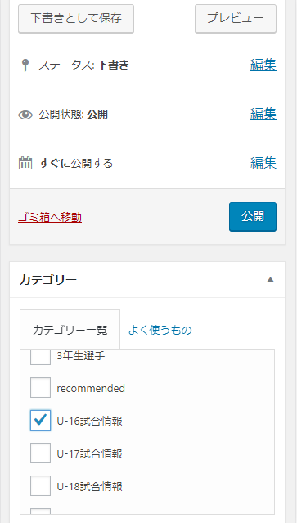Screen dimensions: 297x523
Task: Click the カテゴリー panel heading
Action: tap(48, 280)
